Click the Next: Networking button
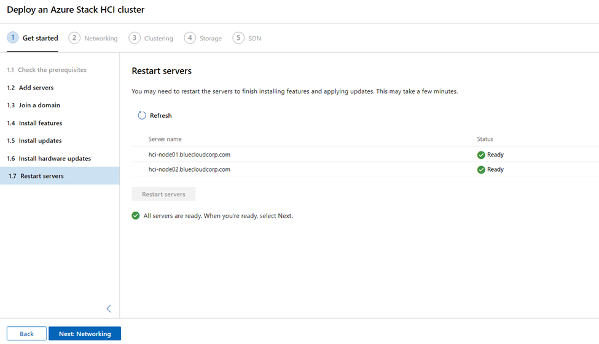The width and height of the screenshot is (599, 344). point(85,334)
